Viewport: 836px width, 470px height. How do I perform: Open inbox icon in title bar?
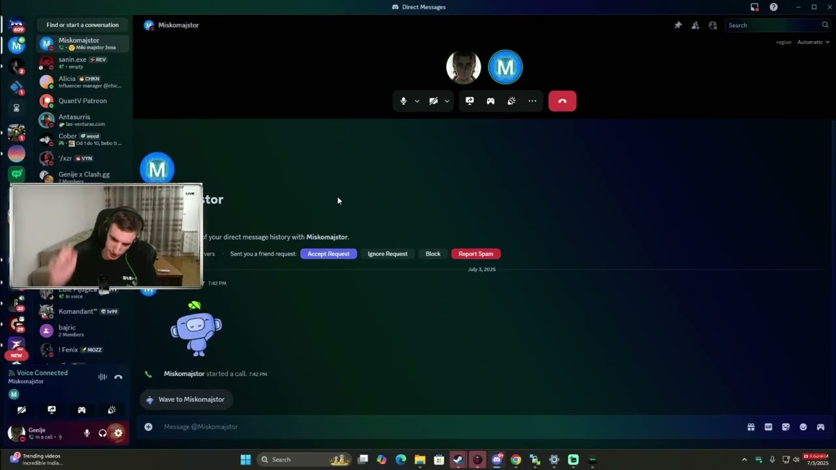click(x=754, y=7)
